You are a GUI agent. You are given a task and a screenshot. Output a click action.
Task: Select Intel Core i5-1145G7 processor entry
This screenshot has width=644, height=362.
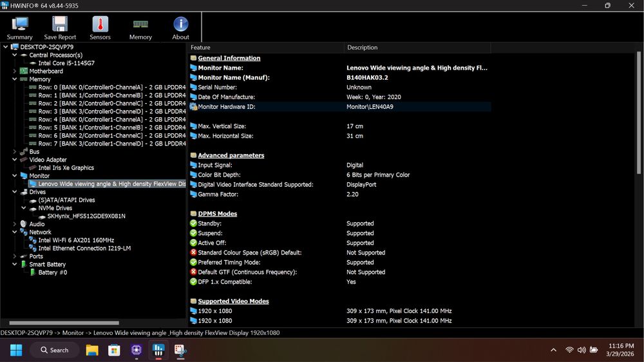point(66,63)
